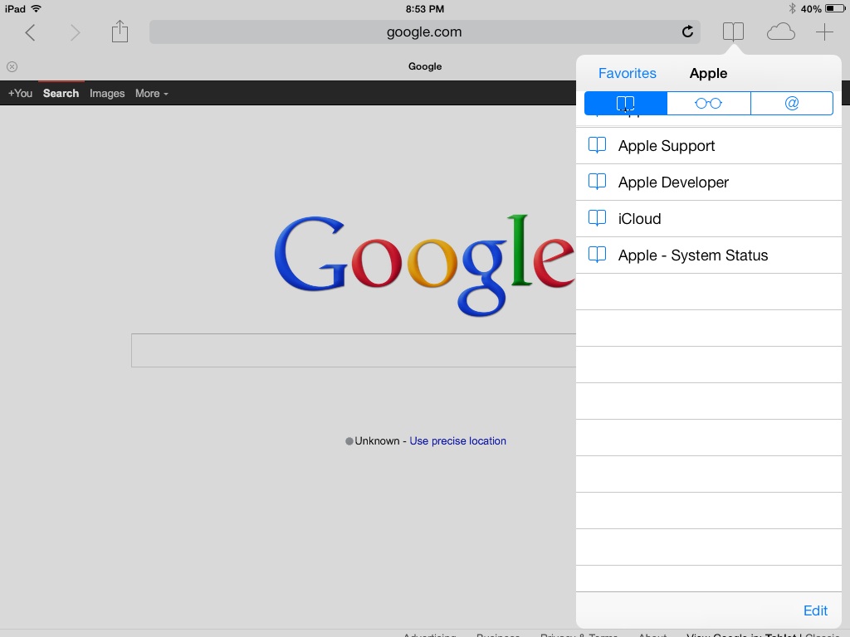The height and width of the screenshot is (637, 850).
Task: Tap the 8:53 PM clock
Action: tap(424, 8)
